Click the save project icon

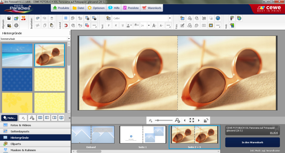[9, 19]
